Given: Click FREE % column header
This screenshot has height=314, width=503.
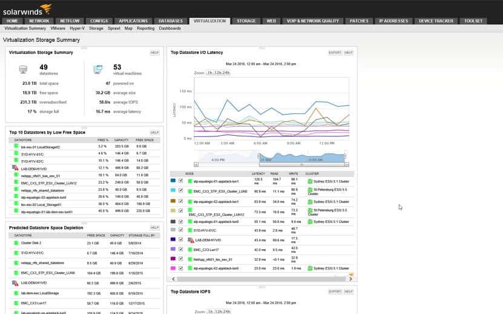Looking at the screenshot, I should click(103, 140).
